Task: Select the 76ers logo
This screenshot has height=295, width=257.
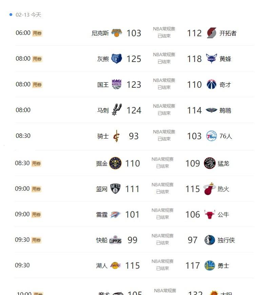Action: (212, 136)
